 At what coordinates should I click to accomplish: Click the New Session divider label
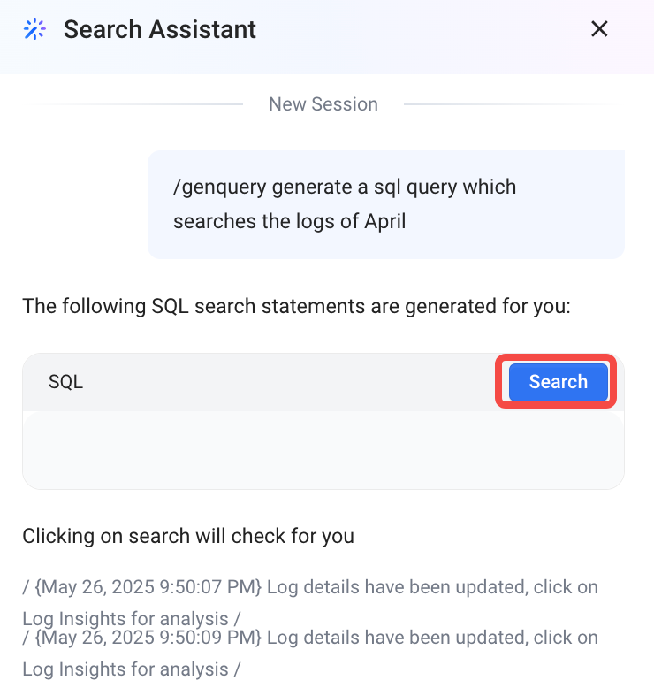323,104
